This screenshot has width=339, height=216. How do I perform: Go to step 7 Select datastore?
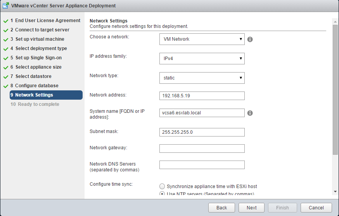click(31, 76)
